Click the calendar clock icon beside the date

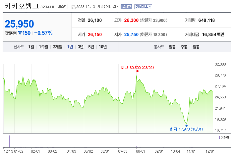click(73, 7)
